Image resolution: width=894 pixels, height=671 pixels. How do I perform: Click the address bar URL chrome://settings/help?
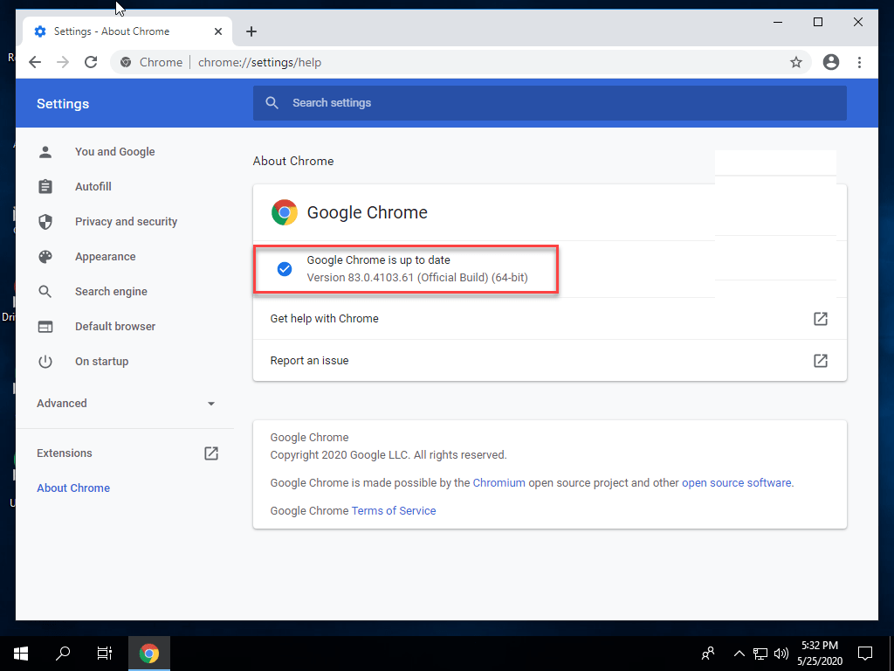coord(259,62)
